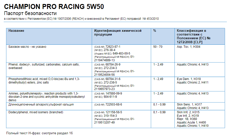Click the note 'Полный текст Н-фраз: смотрите раздел 16'

[x=39, y=133]
